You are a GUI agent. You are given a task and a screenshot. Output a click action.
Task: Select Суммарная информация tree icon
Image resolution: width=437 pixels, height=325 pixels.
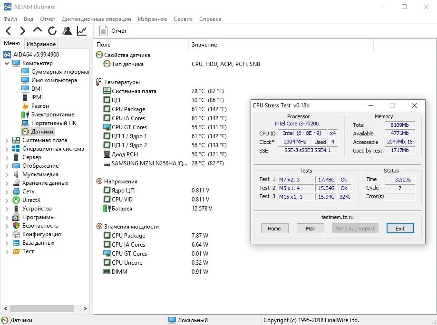tap(25, 72)
